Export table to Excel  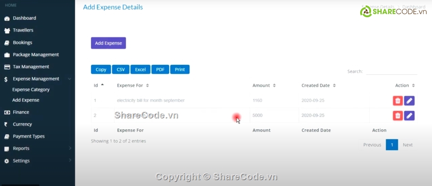pos(140,69)
